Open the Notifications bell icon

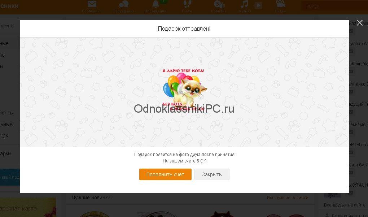click(155, 4)
